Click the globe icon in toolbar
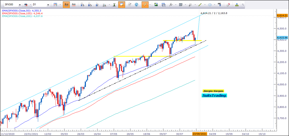Image resolution: width=289 pixels, height=136 pixels. point(136,5)
